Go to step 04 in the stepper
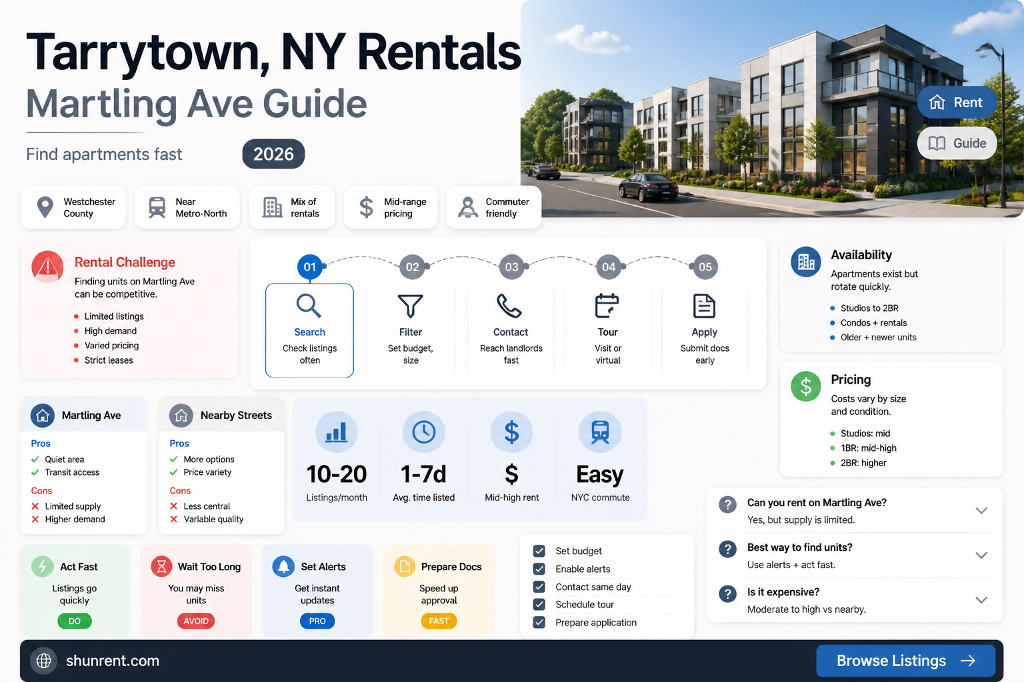Image resolution: width=1024 pixels, height=682 pixels. tap(609, 267)
